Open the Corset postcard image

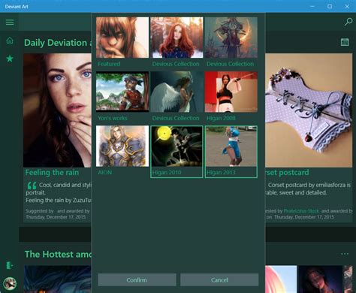tap(309, 110)
